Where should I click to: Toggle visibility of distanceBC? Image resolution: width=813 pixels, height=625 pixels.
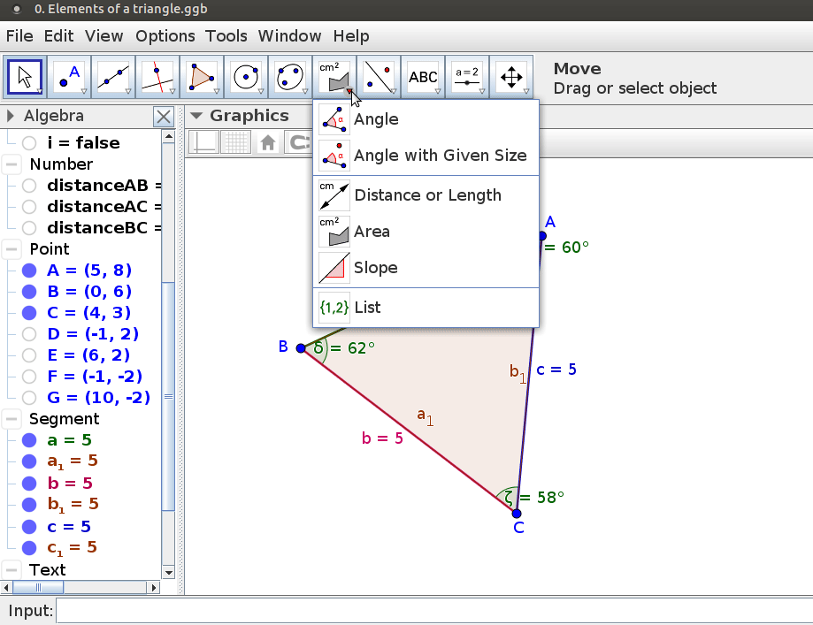(x=29, y=228)
